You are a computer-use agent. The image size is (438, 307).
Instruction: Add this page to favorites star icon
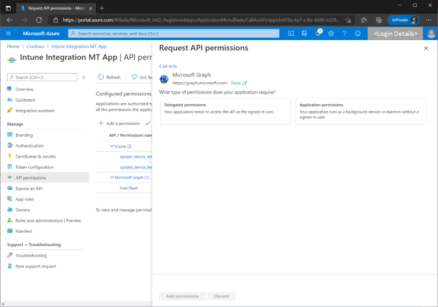pyautogui.click(x=348, y=20)
